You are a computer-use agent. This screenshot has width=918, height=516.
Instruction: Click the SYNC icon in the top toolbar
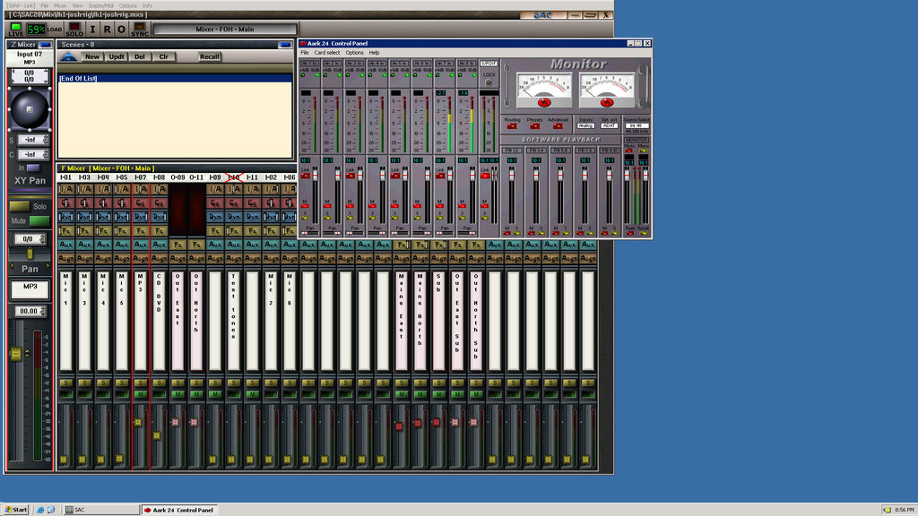pyautogui.click(x=140, y=29)
